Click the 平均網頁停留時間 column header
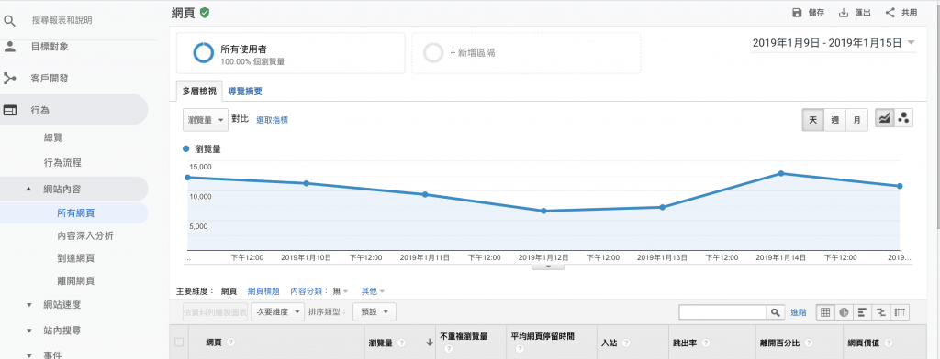940x359 pixels. click(x=543, y=336)
